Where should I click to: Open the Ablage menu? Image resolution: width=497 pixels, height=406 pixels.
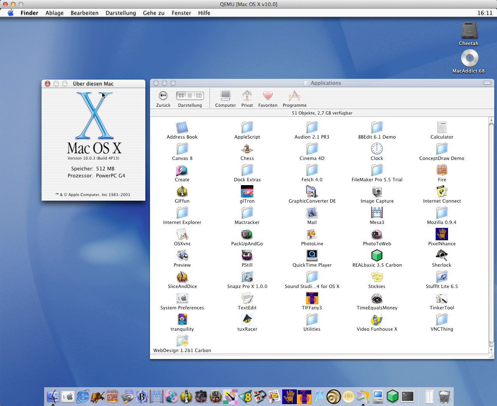(x=54, y=13)
